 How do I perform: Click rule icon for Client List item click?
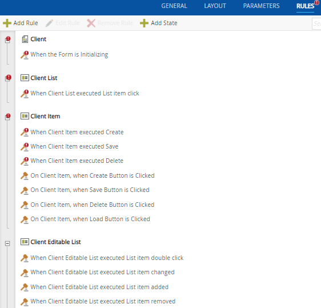pyautogui.click(x=25, y=94)
